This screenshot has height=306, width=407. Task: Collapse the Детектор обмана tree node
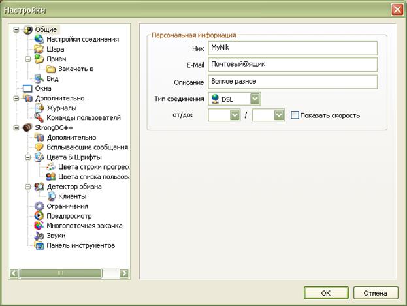point(28,187)
